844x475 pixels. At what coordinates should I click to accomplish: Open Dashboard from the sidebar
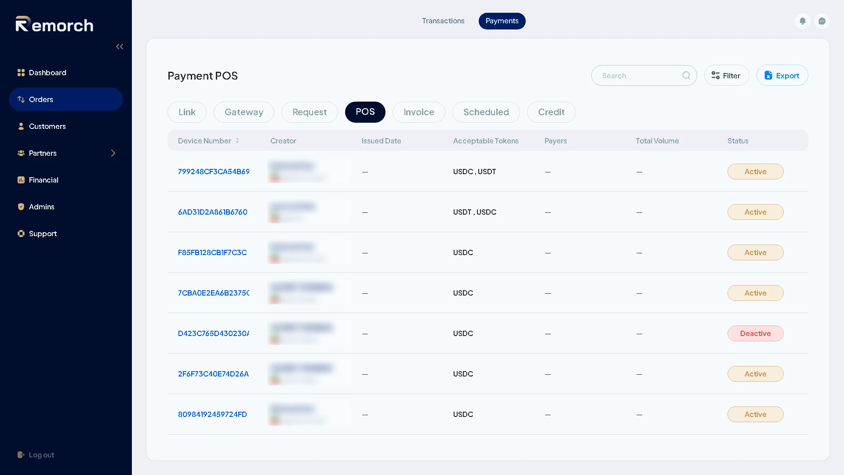66,73
